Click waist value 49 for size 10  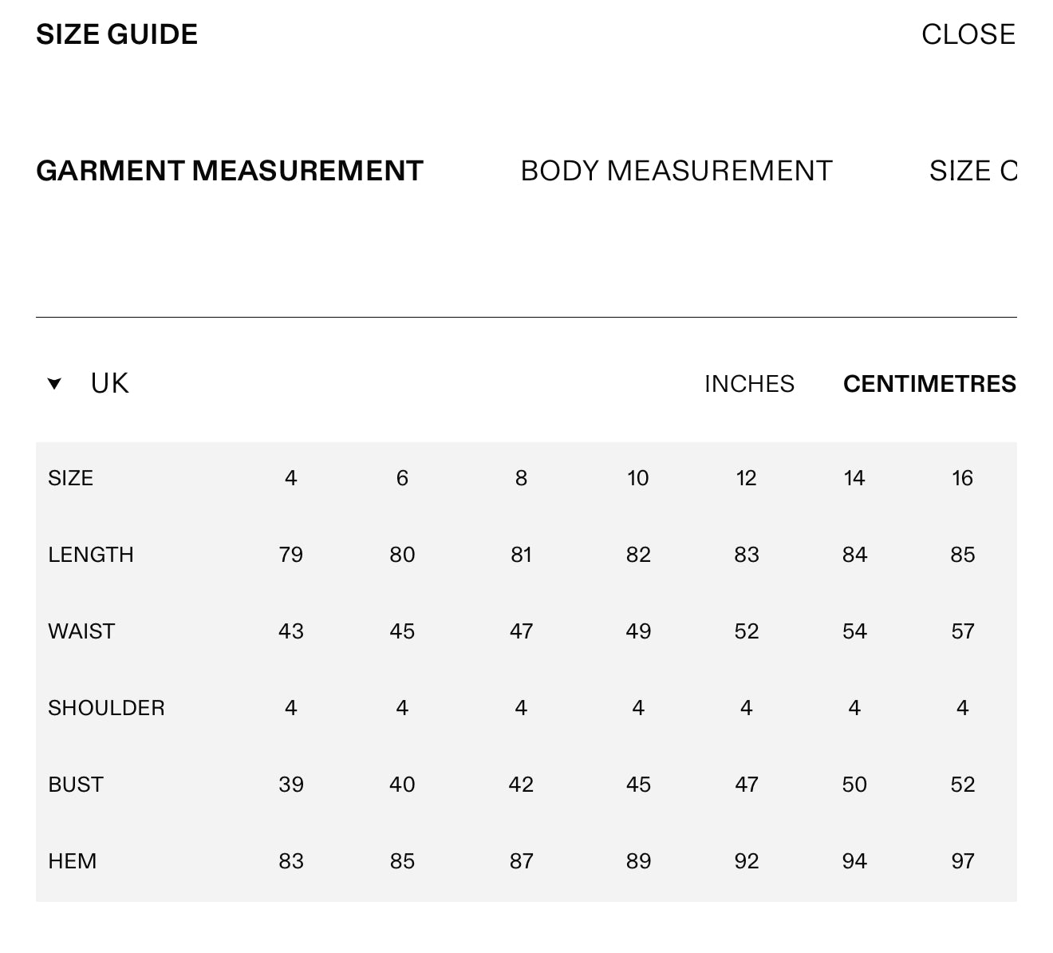click(638, 631)
